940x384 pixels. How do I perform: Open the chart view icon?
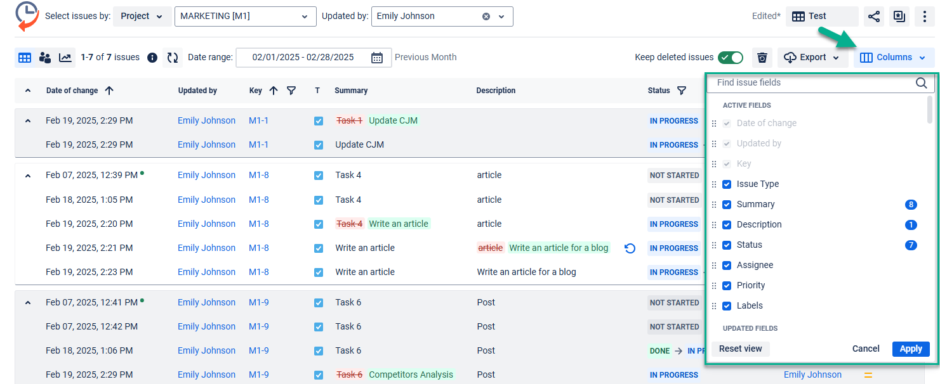click(x=65, y=58)
